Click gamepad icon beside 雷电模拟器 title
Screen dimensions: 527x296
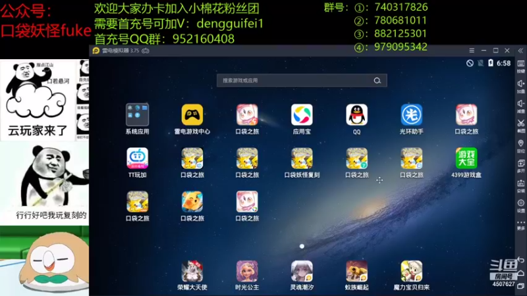(x=146, y=51)
